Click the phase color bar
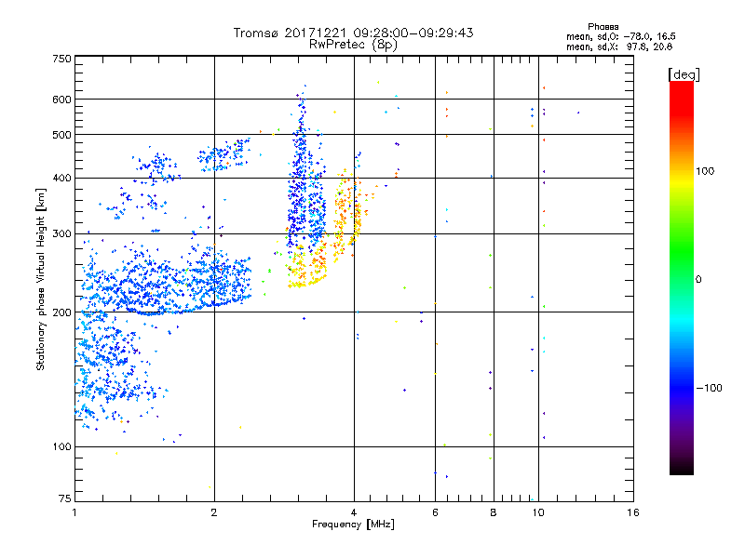745x558 pixels. coord(682,277)
